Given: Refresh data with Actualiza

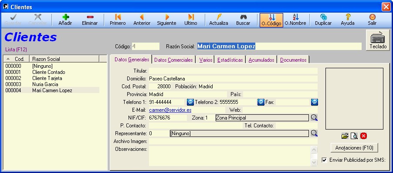Looking at the screenshot, I should coord(219,20).
